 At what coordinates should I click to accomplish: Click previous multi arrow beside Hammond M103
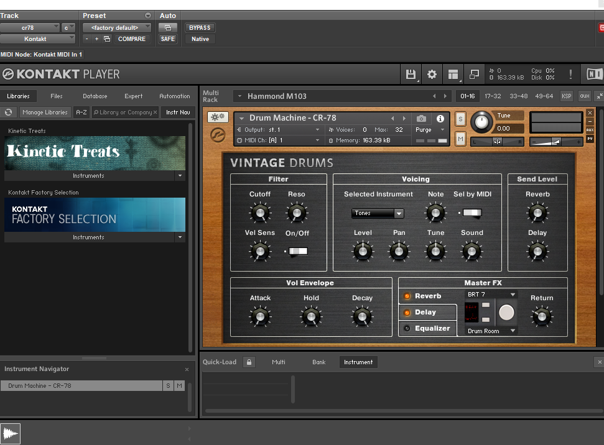click(434, 96)
